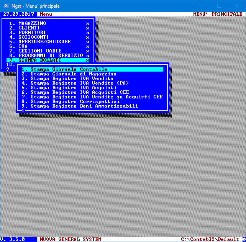Screen dimensions: 246x242
Task: Expand the IVA submenu arrow
Action: point(88,46)
